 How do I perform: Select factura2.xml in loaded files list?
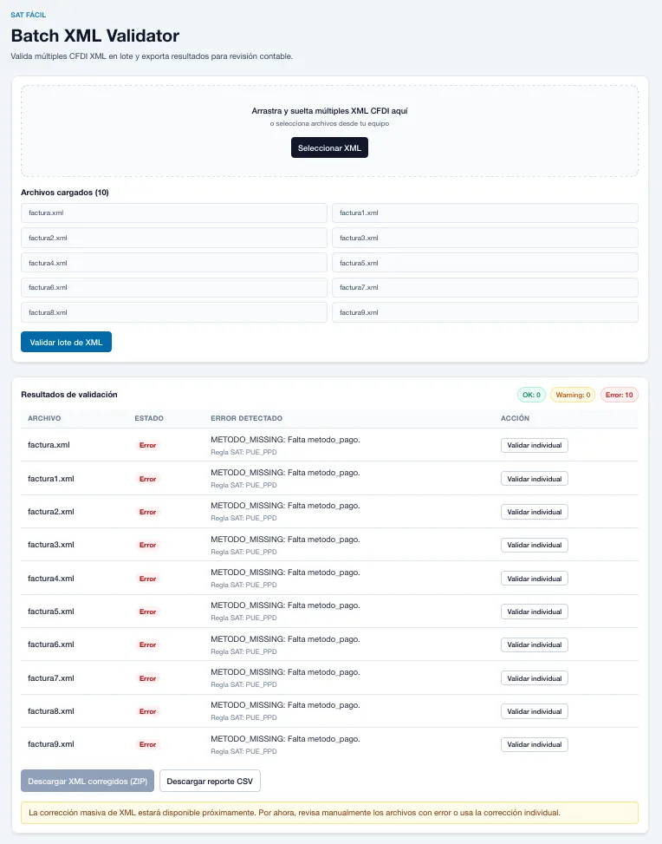click(173, 238)
